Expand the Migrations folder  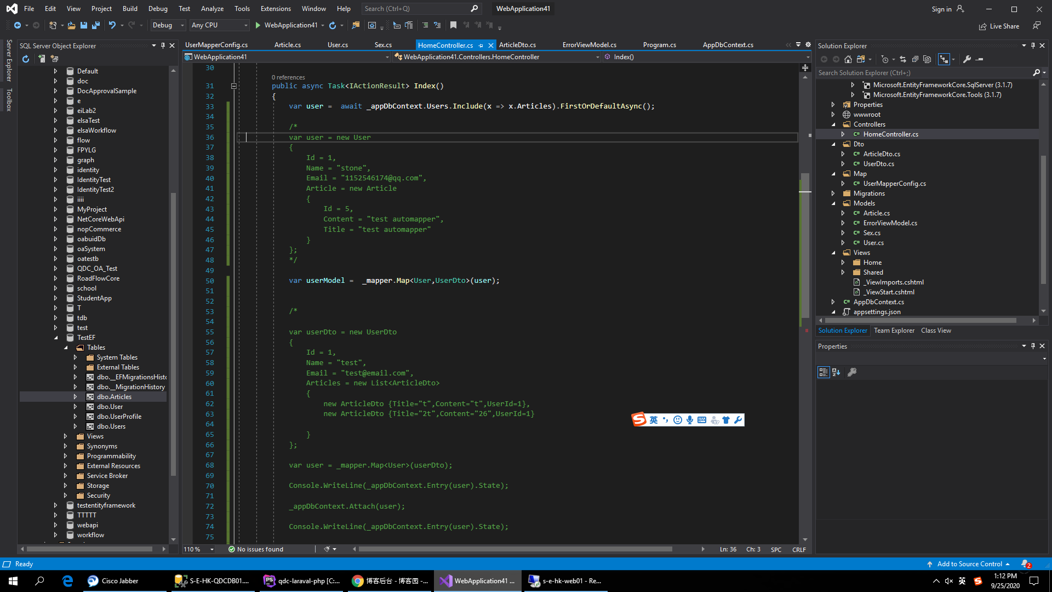pyautogui.click(x=833, y=193)
